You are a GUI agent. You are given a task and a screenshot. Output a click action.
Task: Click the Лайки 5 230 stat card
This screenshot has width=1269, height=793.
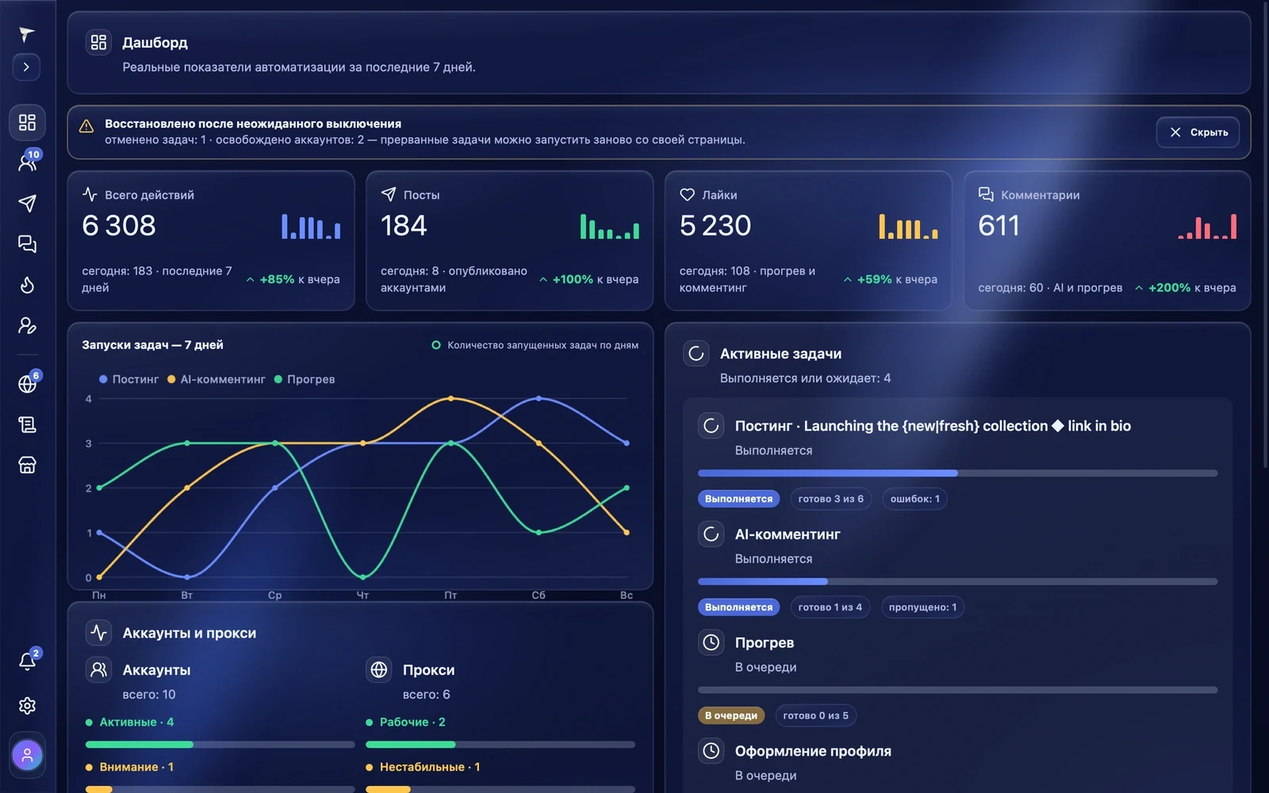tap(808, 241)
